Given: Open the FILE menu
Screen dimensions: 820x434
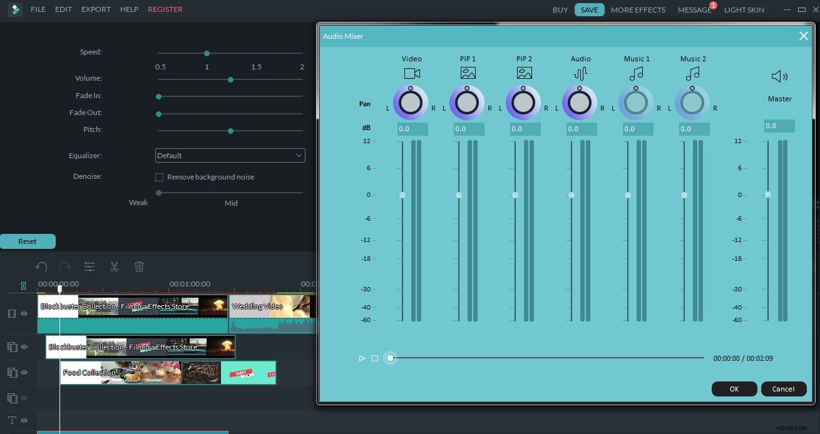Looking at the screenshot, I should (38, 9).
